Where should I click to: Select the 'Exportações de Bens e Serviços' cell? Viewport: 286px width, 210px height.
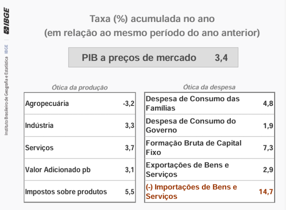tap(187, 169)
